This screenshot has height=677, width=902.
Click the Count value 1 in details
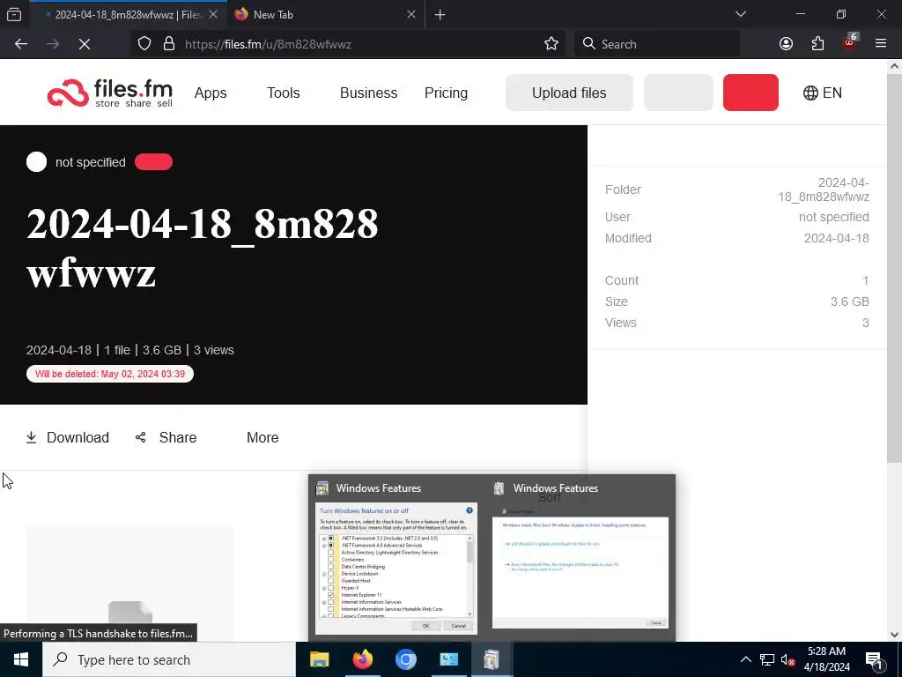(866, 280)
